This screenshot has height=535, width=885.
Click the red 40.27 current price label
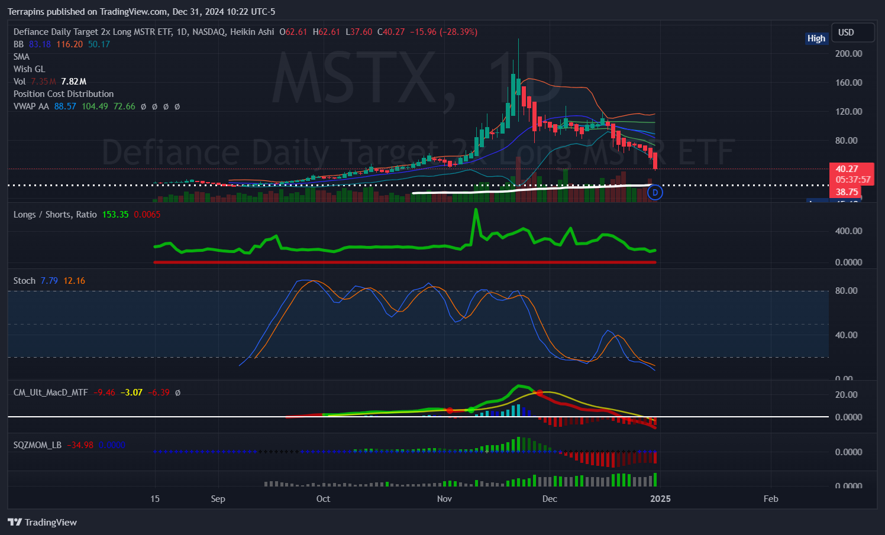coord(847,169)
